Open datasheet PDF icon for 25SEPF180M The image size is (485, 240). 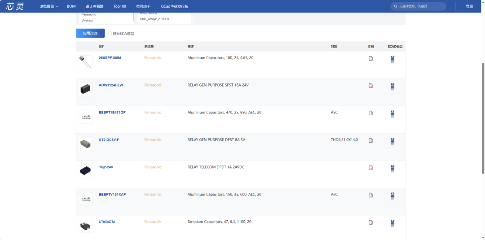point(370,58)
